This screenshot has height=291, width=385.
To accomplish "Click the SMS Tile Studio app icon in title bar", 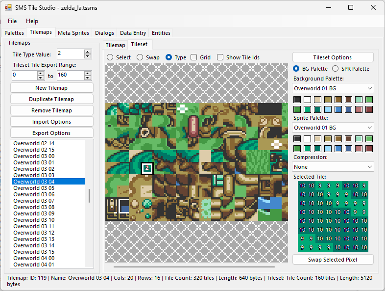I will [x=8, y=8].
